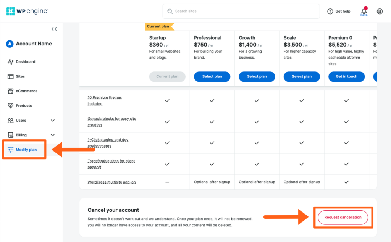Image resolution: width=391 pixels, height=242 pixels.
Task: Expand the Users submenu chevron
Action: click(x=53, y=121)
